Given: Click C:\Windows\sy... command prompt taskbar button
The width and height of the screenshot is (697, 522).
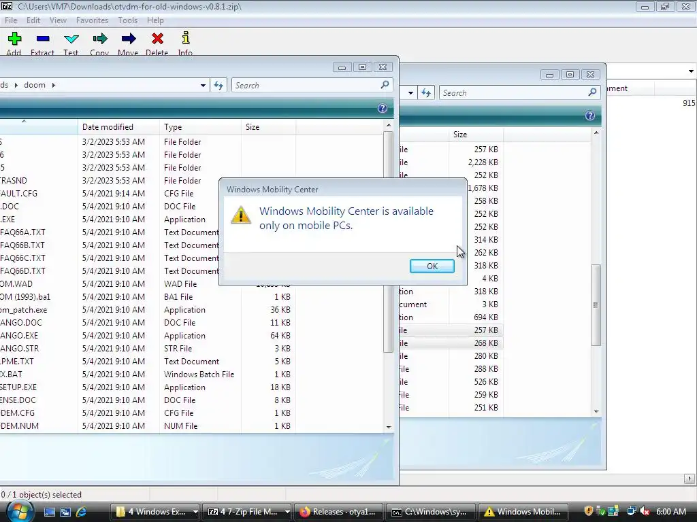Looking at the screenshot, I should coord(430,512).
